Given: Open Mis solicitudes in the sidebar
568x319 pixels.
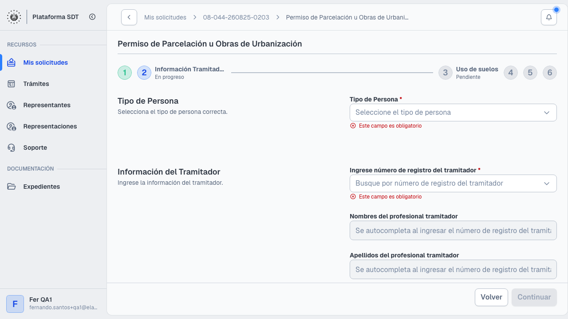Looking at the screenshot, I should tap(53, 62).
